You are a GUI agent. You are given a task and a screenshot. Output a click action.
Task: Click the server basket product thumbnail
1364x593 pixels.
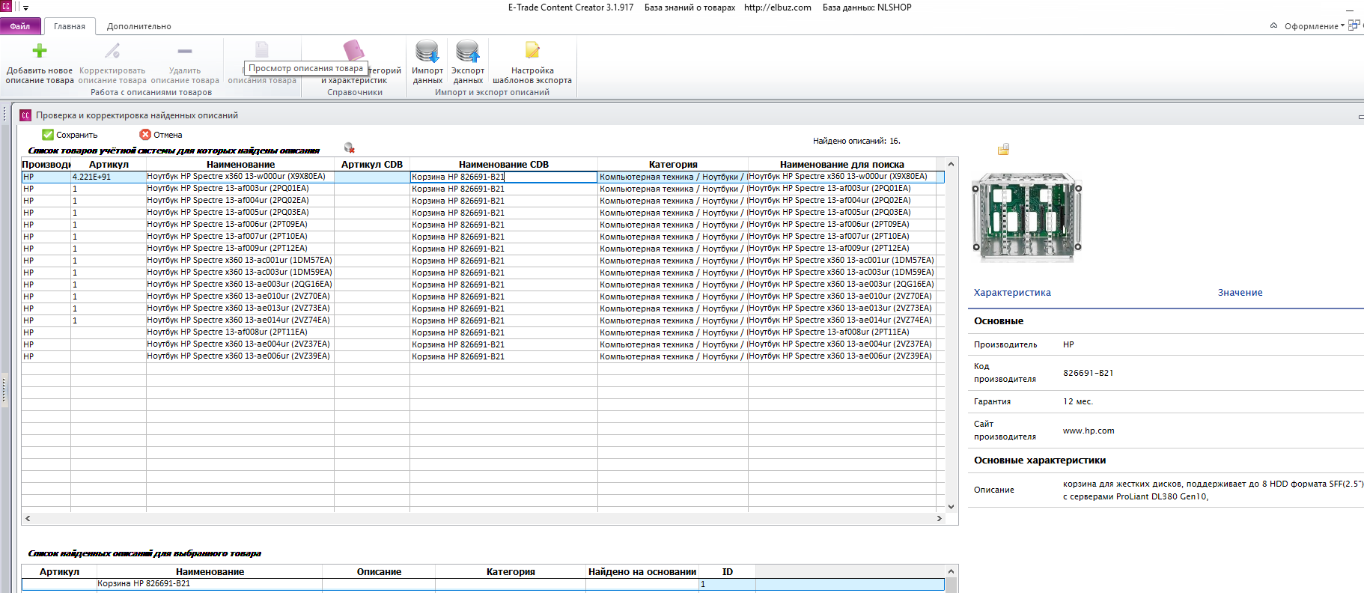[1027, 217]
